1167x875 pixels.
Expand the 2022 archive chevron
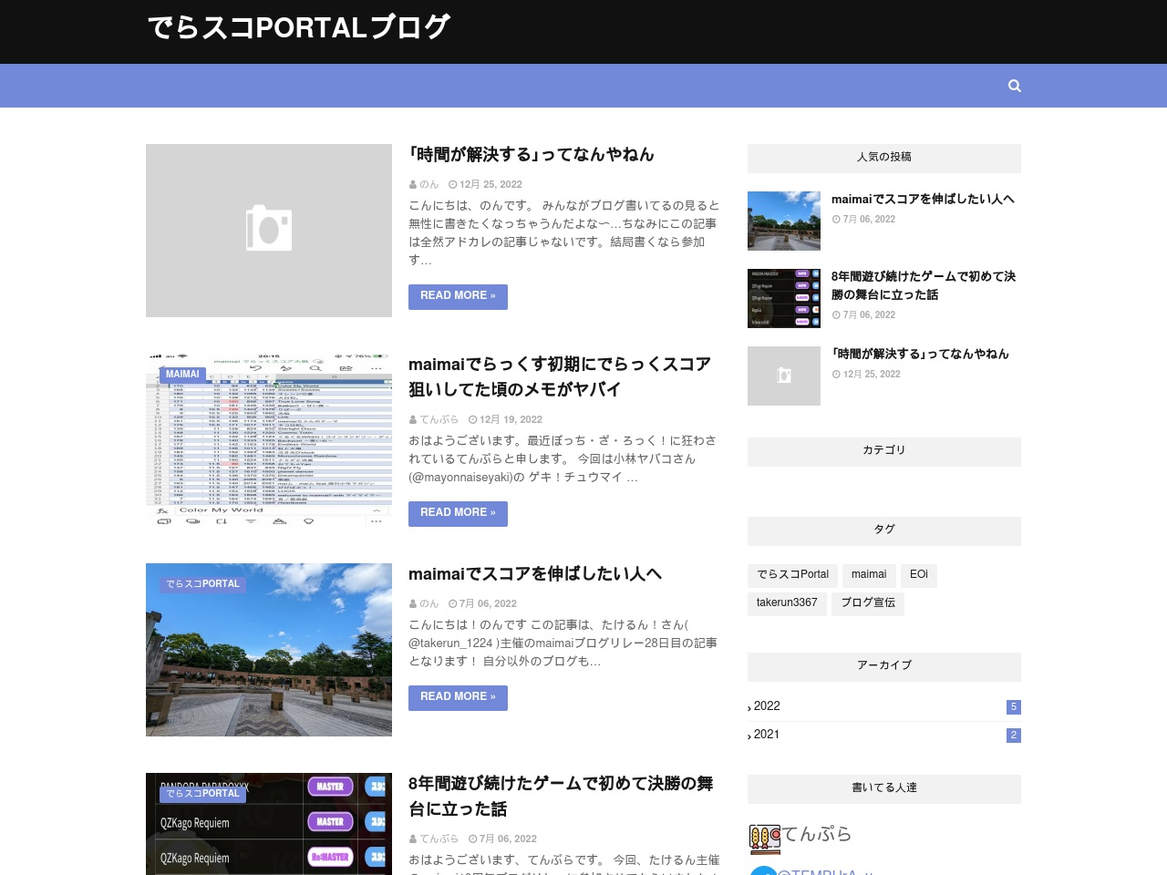point(749,707)
